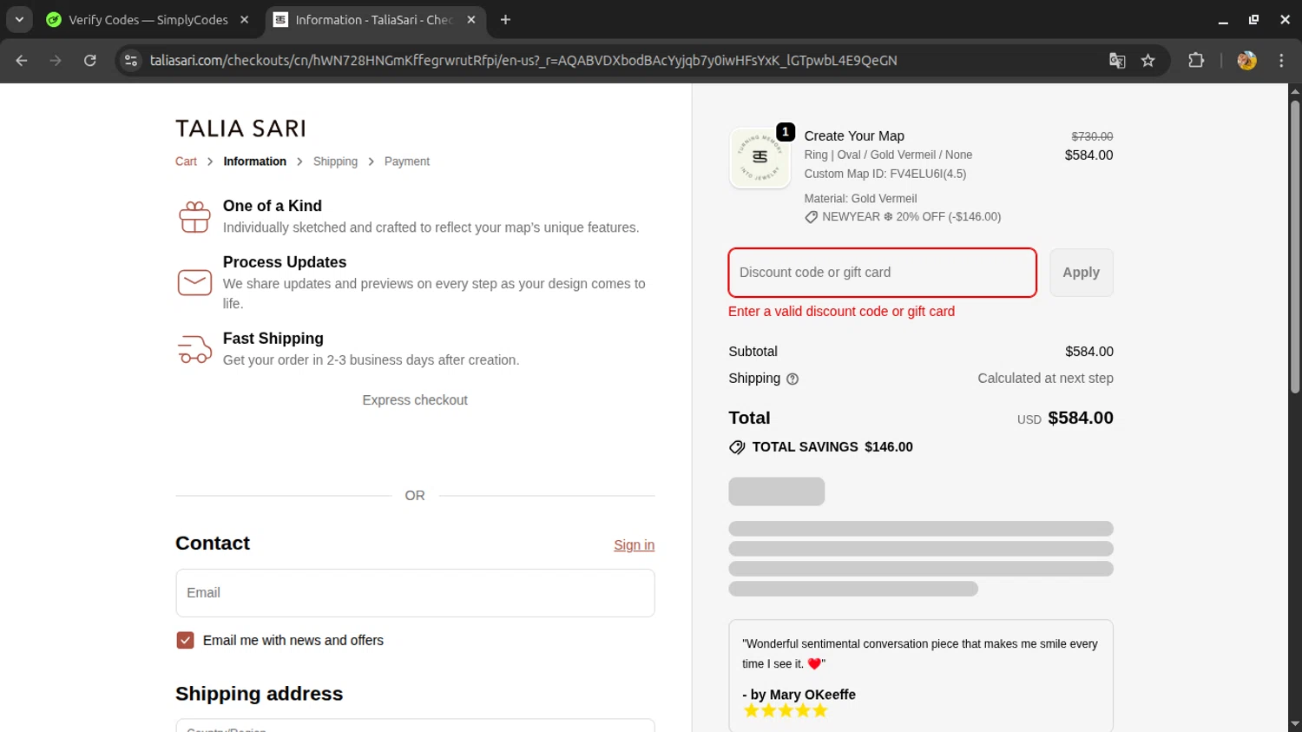1302x732 pixels.
Task: Go to Cart breadcrumb link
Action: coord(186,162)
